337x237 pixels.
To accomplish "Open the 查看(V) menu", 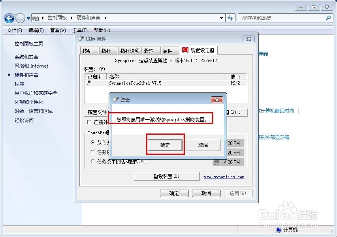I will point(58,30).
